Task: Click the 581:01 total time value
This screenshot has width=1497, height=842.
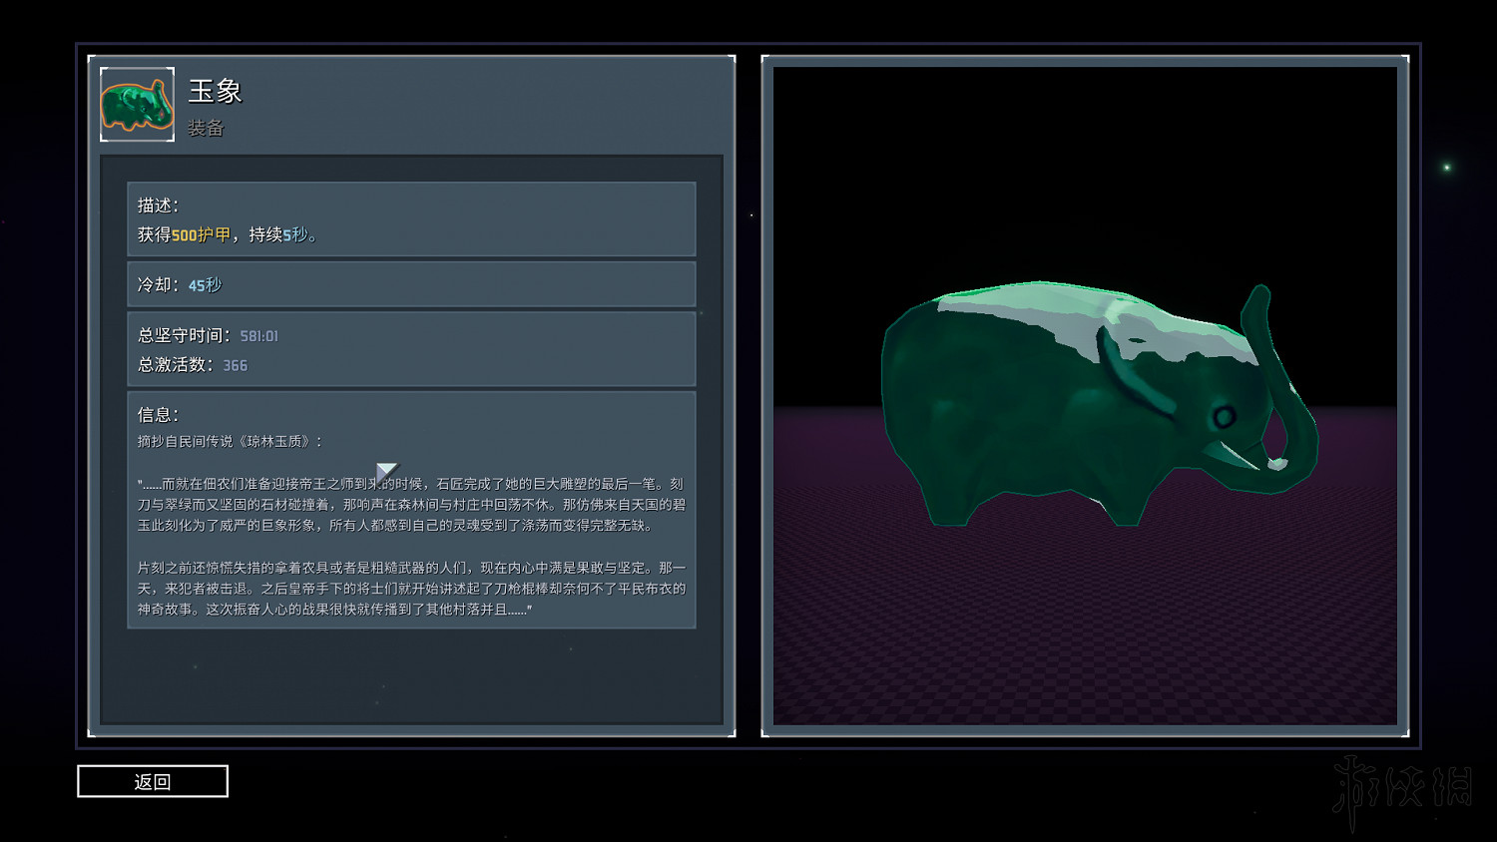Action: [258, 337]
